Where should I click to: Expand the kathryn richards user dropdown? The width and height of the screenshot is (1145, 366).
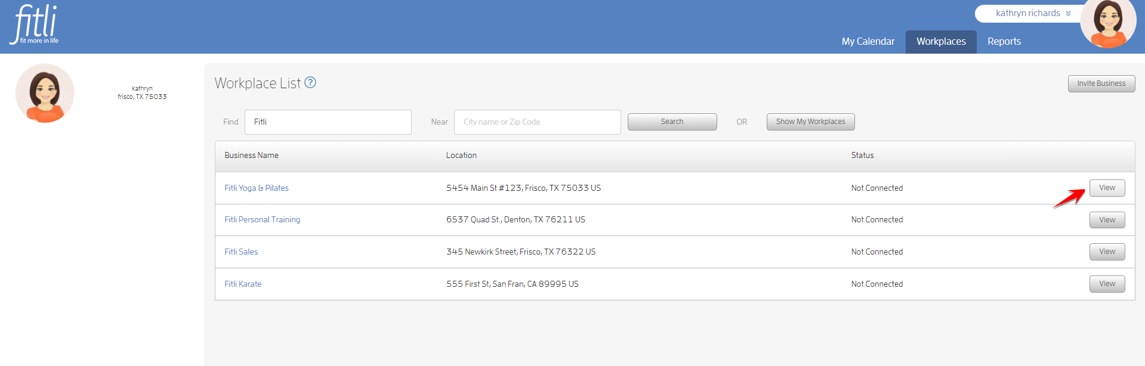coord(1033,13)
